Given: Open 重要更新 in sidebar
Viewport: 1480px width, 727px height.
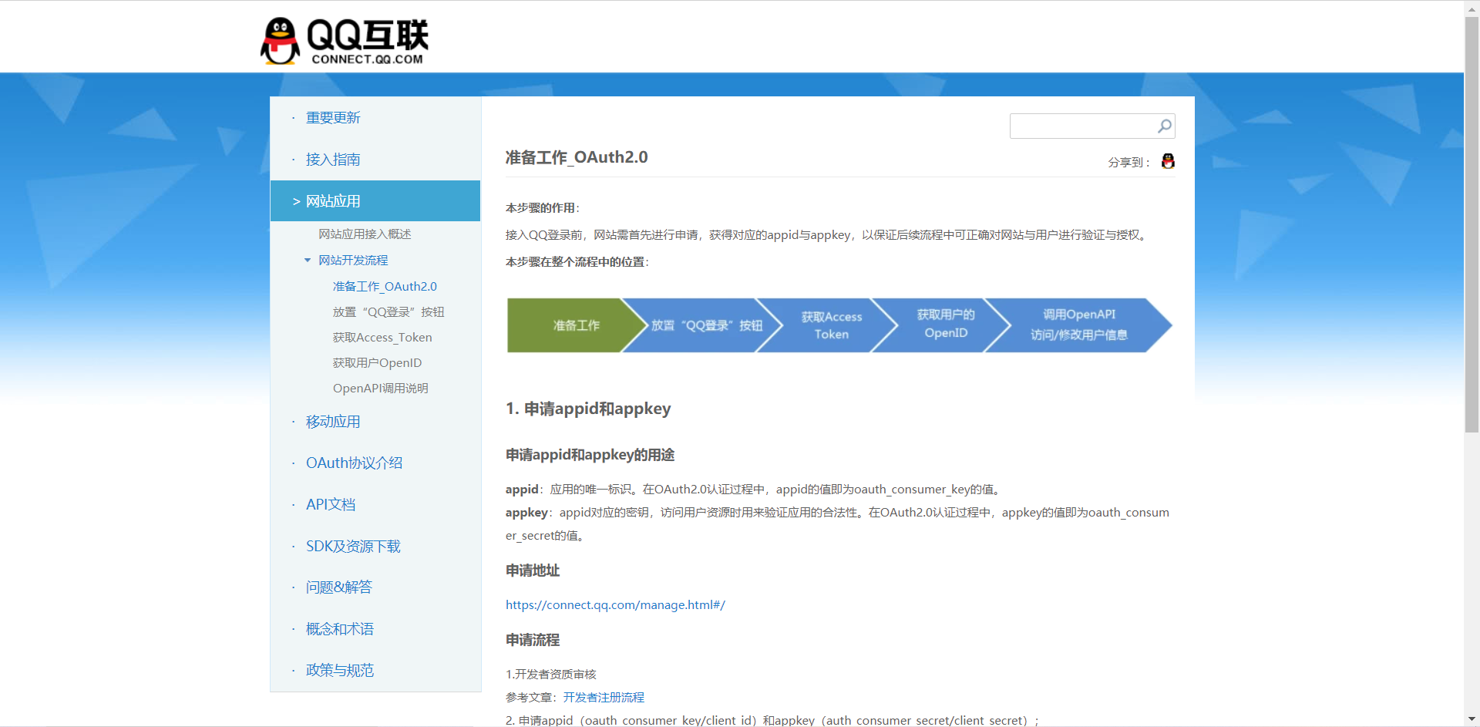Looking at the screenshot, I should (333, 118).
